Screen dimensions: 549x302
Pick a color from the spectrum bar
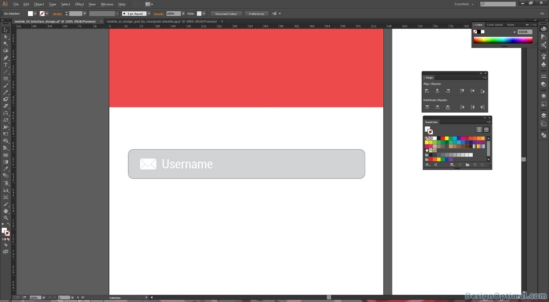click(503, 40)
